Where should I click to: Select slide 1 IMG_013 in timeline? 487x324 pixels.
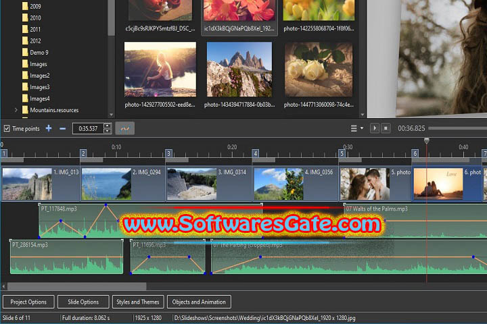tap(41, 184)
